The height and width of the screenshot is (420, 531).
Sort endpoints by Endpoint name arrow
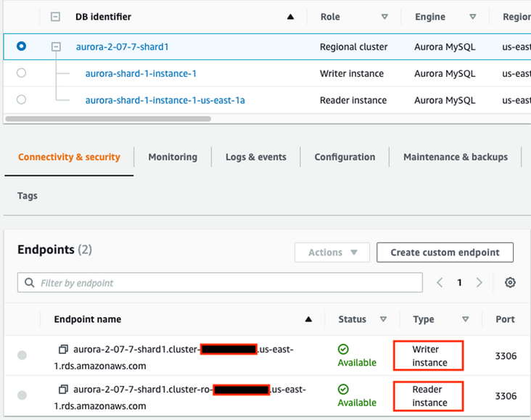pos(308,319)
